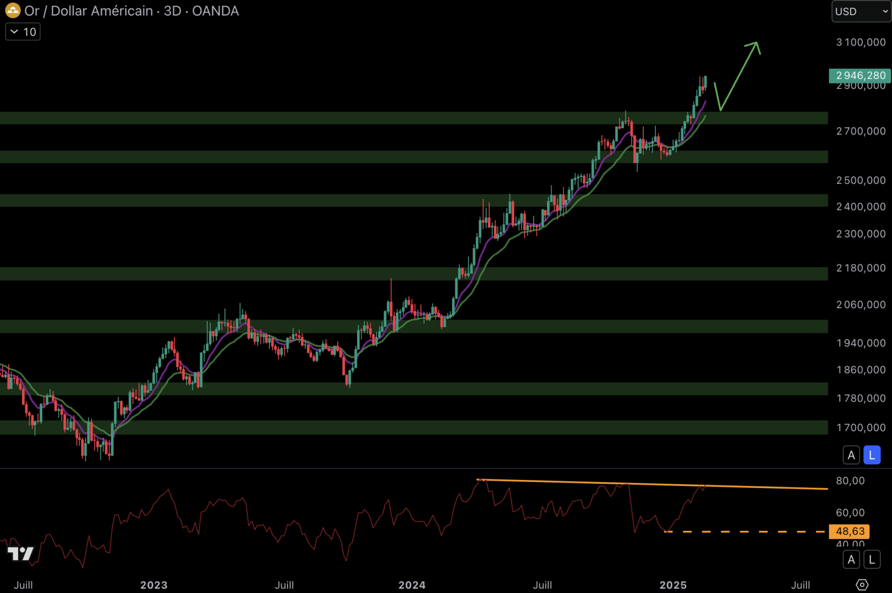Expand the indicators legend showing 10
The height and width of the screenshot is (593, 892).
coord(23,32)
